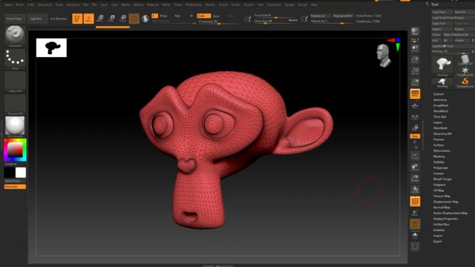The image size is (475, 267).
Task: Pick a color in the color picker
Action: pyautogui.click(x=15, y=150)
